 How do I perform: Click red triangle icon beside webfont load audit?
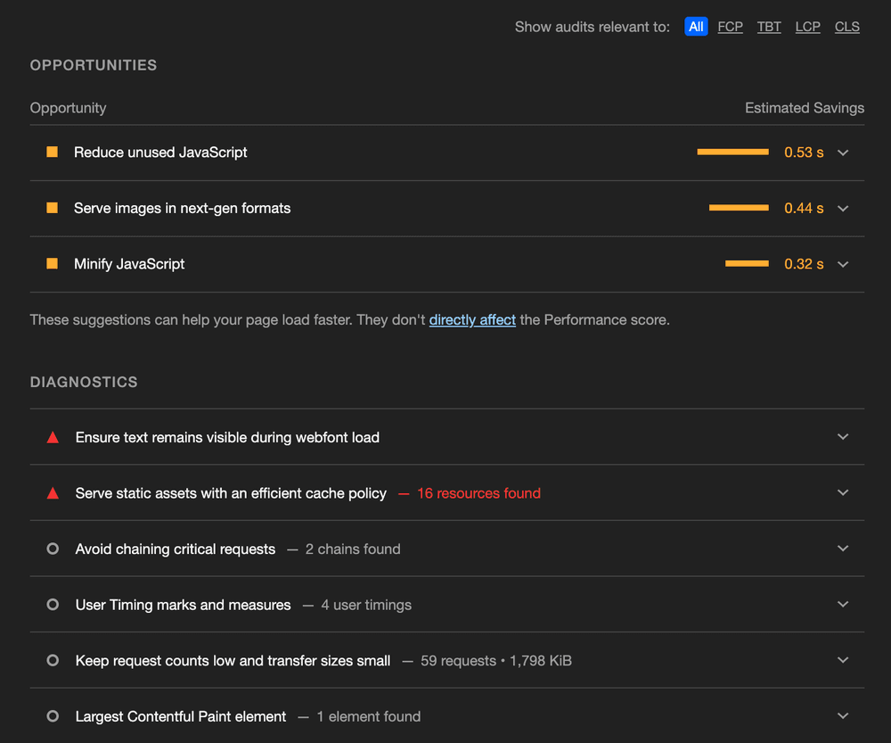53,437
